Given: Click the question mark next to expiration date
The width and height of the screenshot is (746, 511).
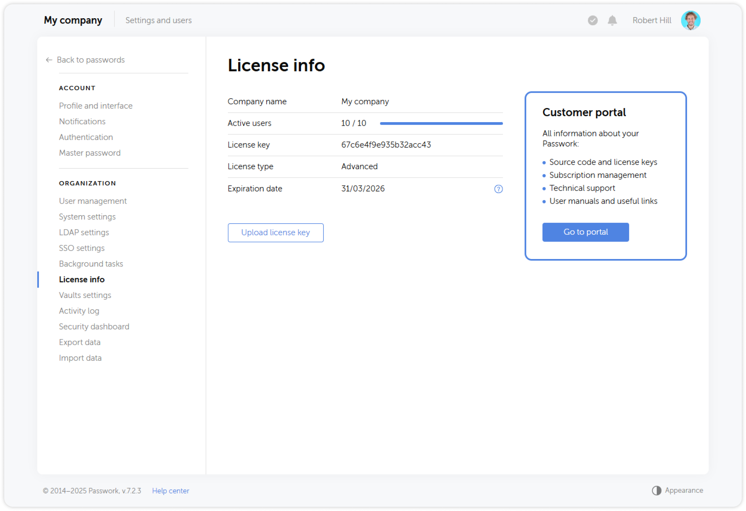Looking at the screenshot, I should click(x=498, y=188).
